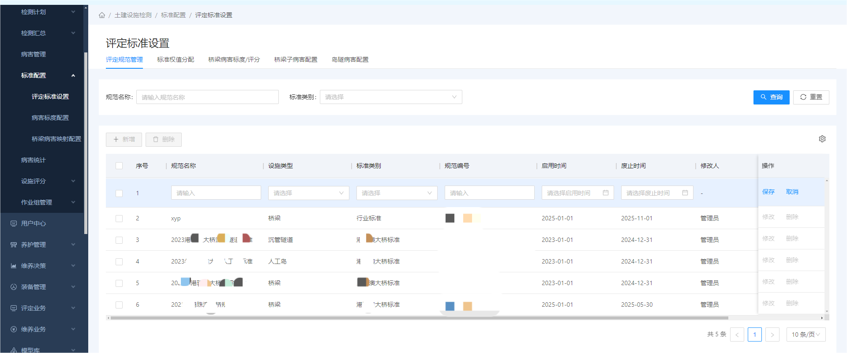847x353 pixels.
Task: Check the checkbox for row 4
Action: [119, 261]
